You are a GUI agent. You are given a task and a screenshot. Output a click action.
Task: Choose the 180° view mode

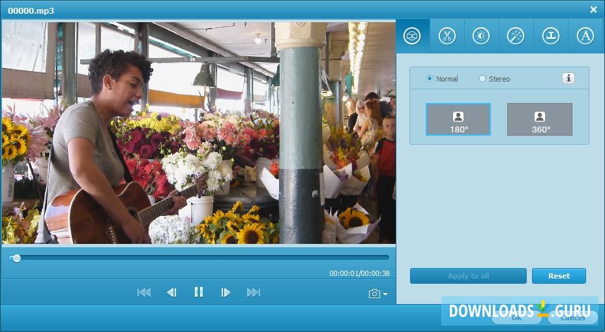(x=458, y=119)
